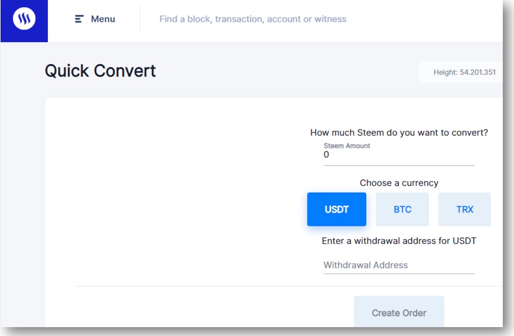Choose BTC as the currency
The width and height of the screenshot is (514, 336).
(402, 209)
